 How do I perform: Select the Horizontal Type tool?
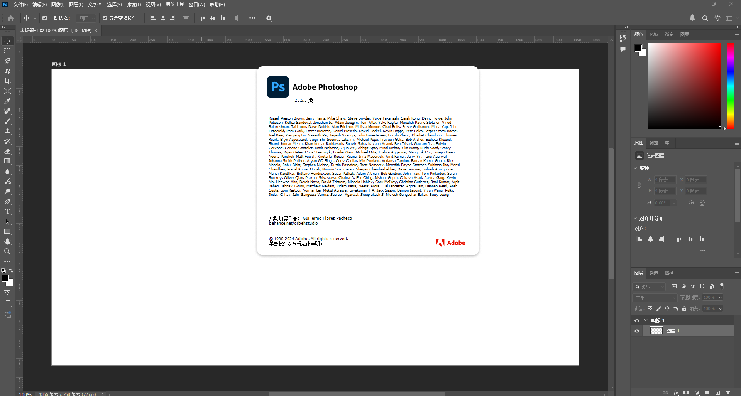(x=7, y=211)
